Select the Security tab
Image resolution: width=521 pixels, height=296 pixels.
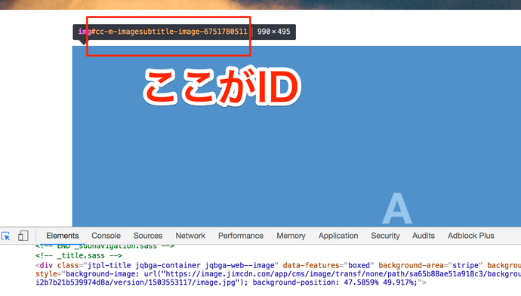[x=385, y=236]
